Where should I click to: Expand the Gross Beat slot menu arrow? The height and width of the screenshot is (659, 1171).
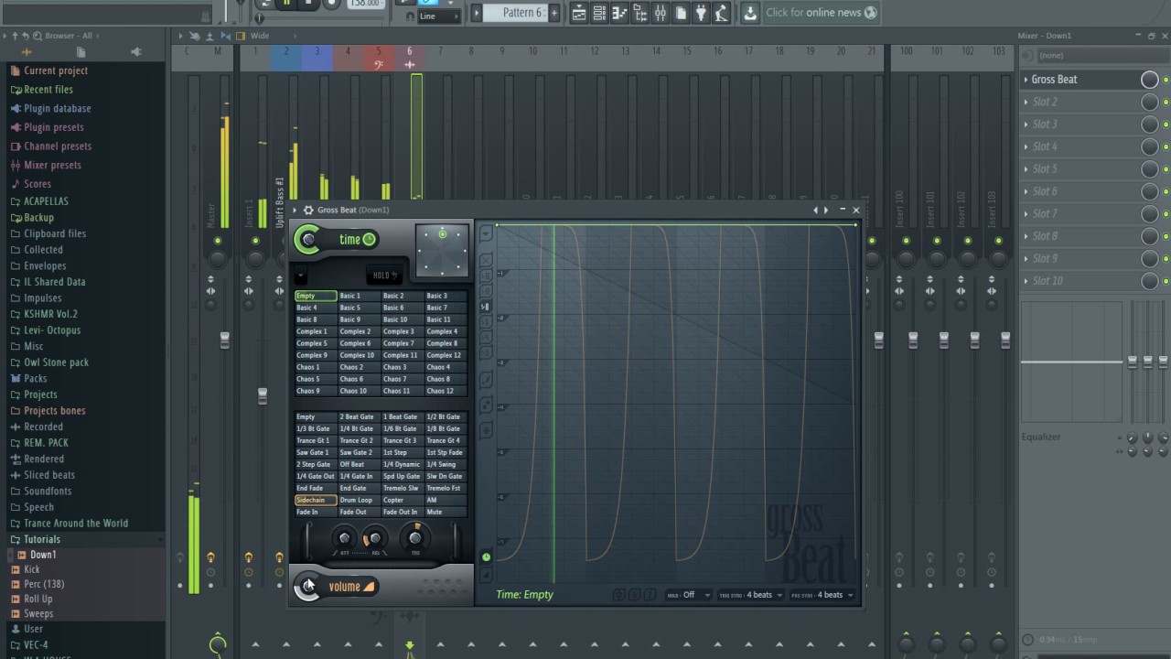coord(1026,80)
